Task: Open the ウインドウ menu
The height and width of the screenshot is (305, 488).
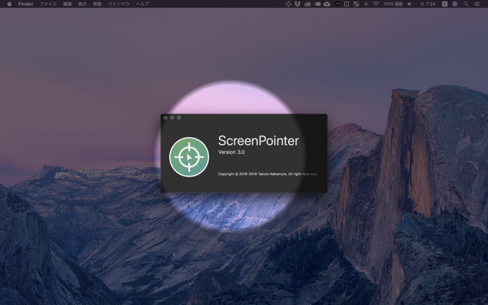Action: pos(118,4)
